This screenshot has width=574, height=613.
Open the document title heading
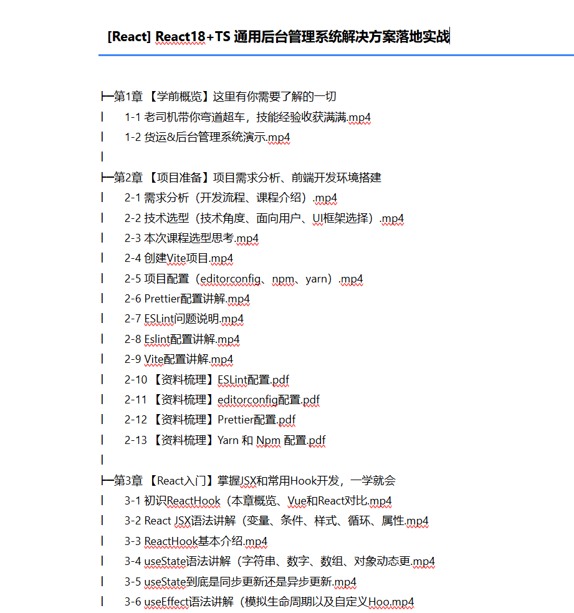click(278, 36)
